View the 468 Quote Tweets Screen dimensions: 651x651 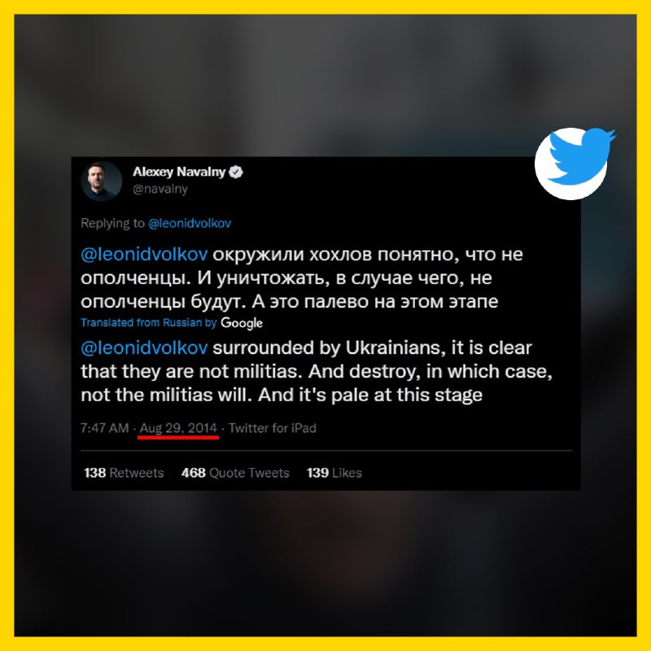coord(235,473)
